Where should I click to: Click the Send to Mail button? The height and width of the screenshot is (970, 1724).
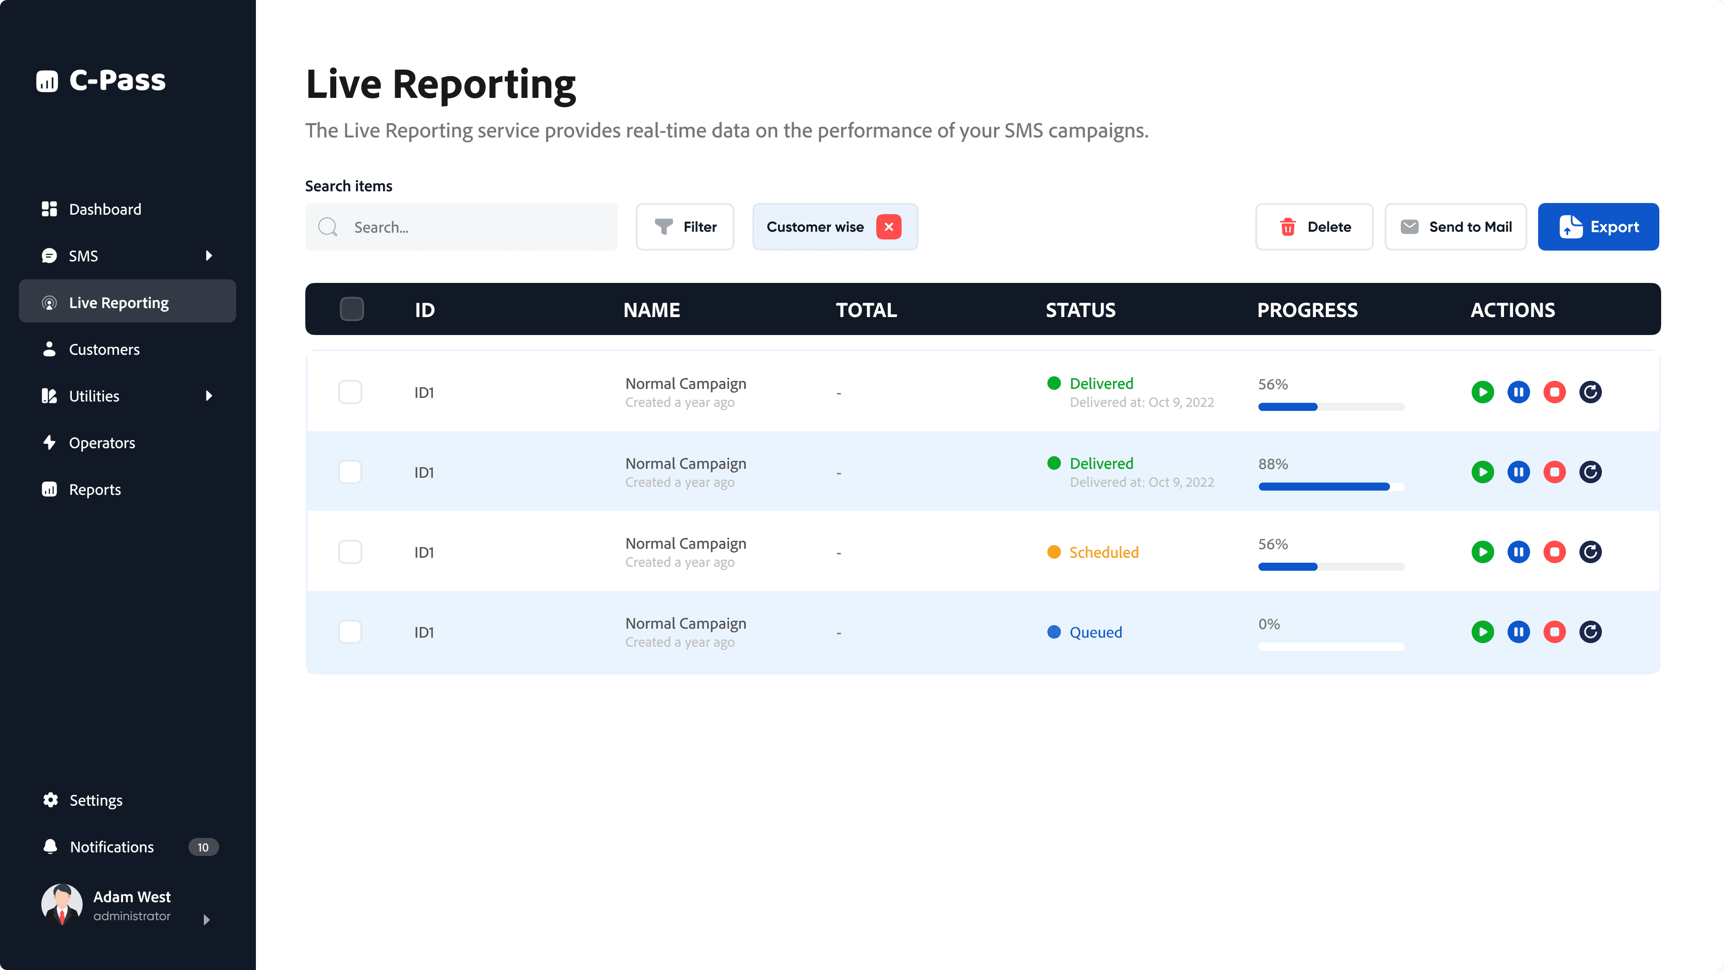click(x=1455, y=227)
